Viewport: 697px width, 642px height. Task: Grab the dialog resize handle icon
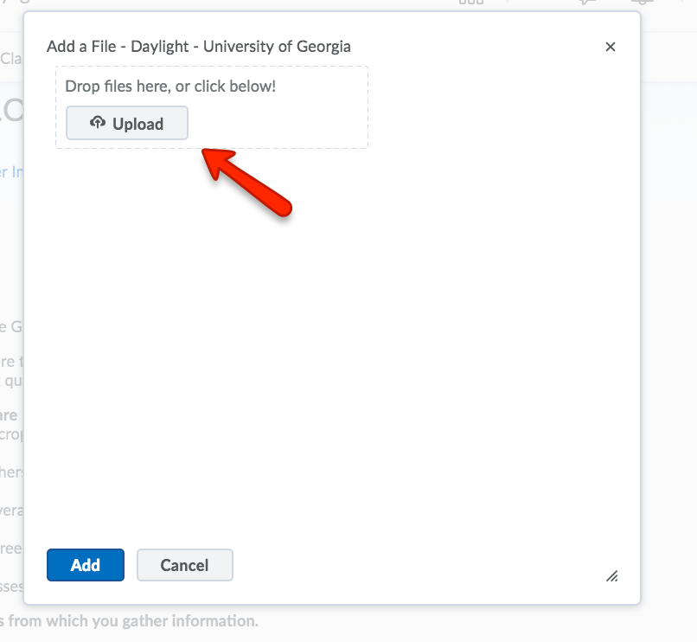coord(611,575)
